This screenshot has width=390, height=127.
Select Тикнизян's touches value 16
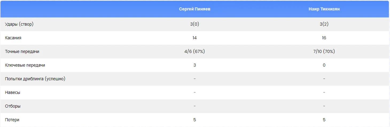[324, 38]
